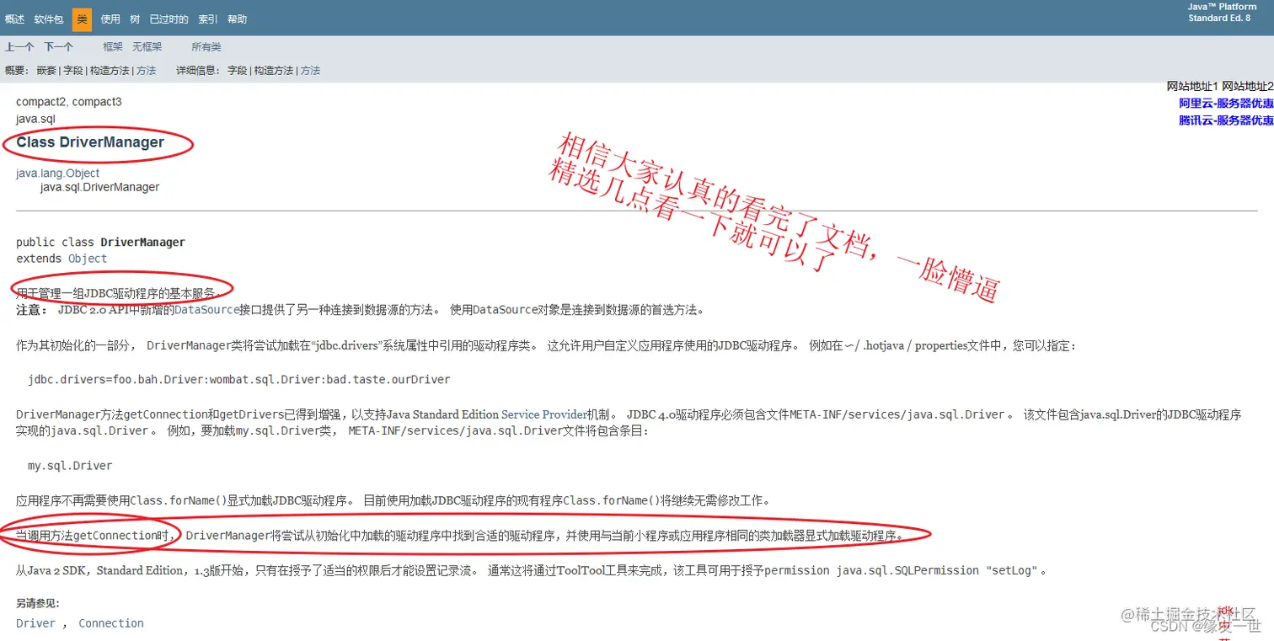Click the 另请参见 label
1274x641 pixels.
coord(38,604)
